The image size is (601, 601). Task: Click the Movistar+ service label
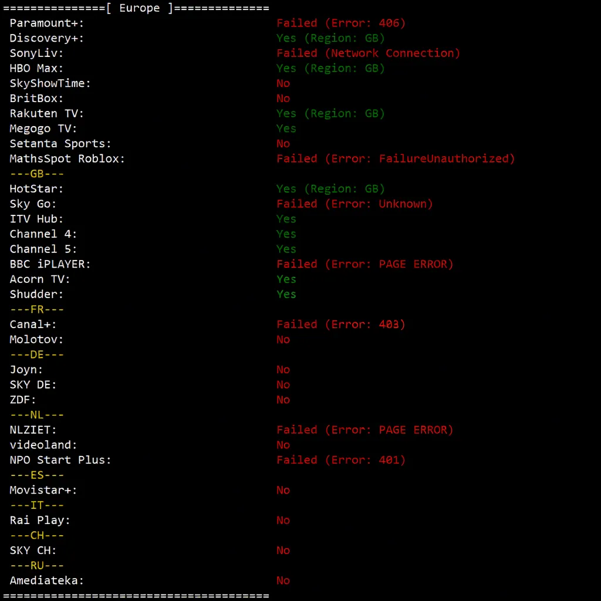click(x=43, y=490)
